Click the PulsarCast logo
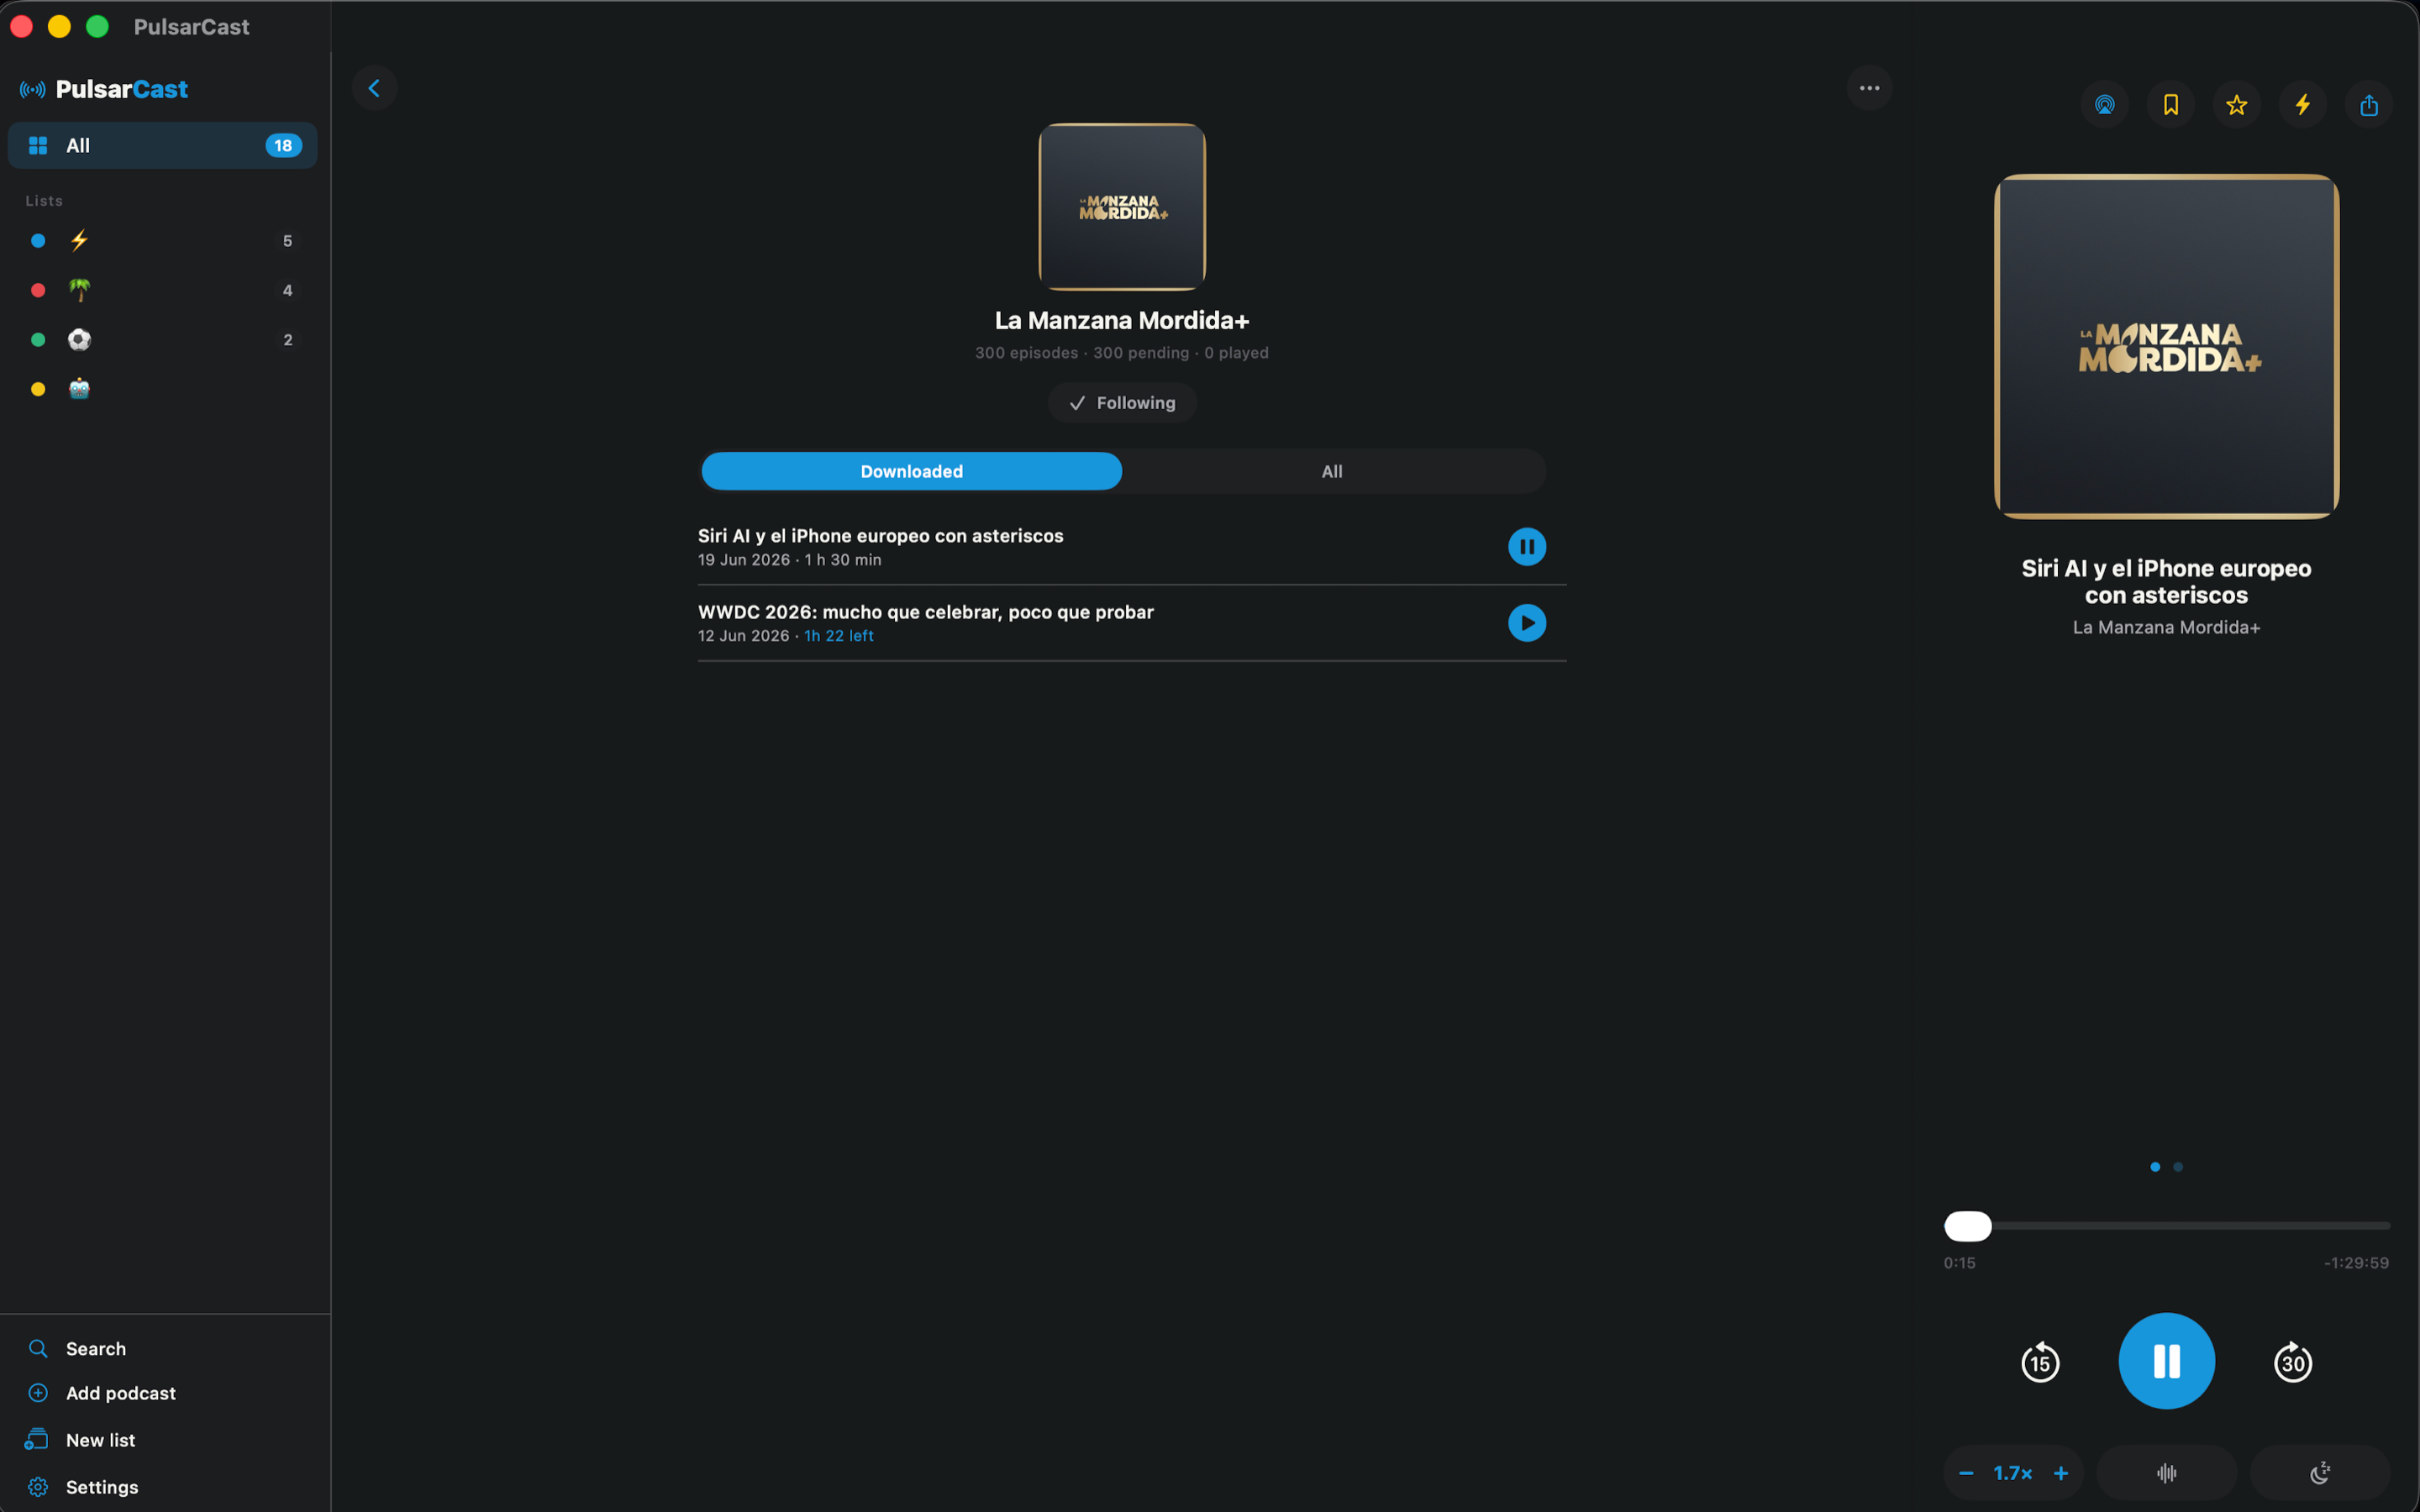Viewport: 2420px width, 1512px height. (103, 89)
